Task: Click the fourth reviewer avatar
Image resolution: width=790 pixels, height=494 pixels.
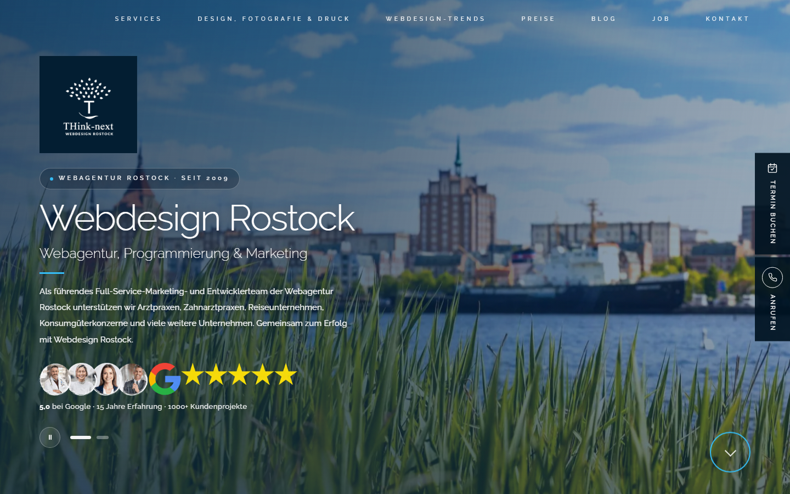Action: (x=133, y=379)
